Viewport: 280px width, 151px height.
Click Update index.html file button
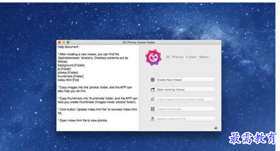(x=182, y=119)
